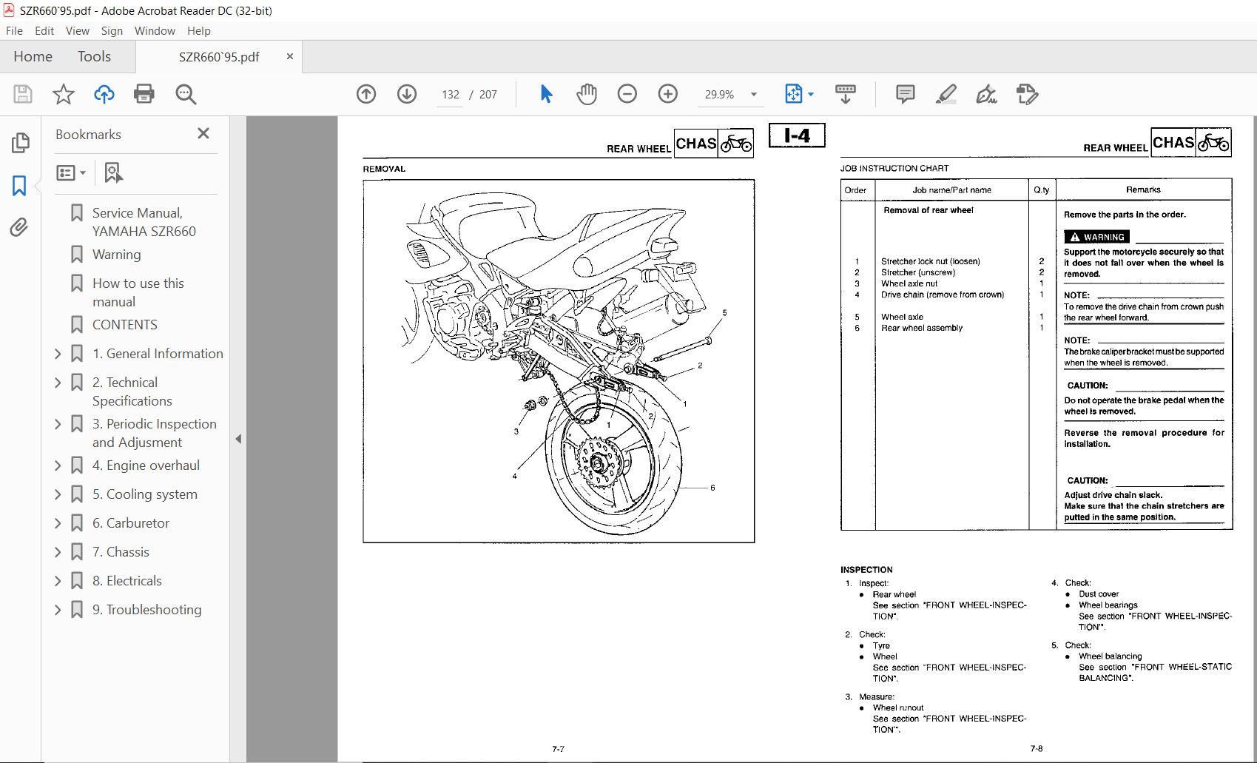This screenshot has width=1257, height=763.
Task: Close the SZR660`95.pdf tab
Action: coord(290,56)
